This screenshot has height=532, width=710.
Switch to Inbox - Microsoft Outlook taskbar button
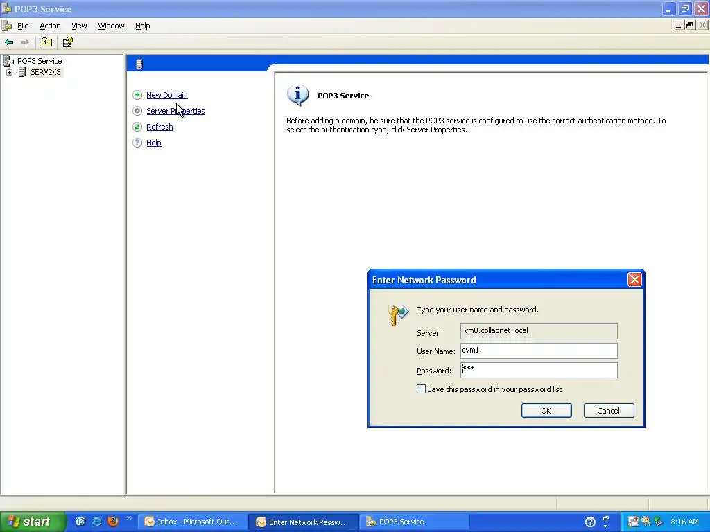[192, 522]
